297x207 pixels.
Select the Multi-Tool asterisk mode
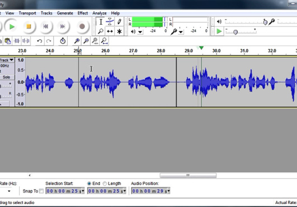tap(119, 31)
